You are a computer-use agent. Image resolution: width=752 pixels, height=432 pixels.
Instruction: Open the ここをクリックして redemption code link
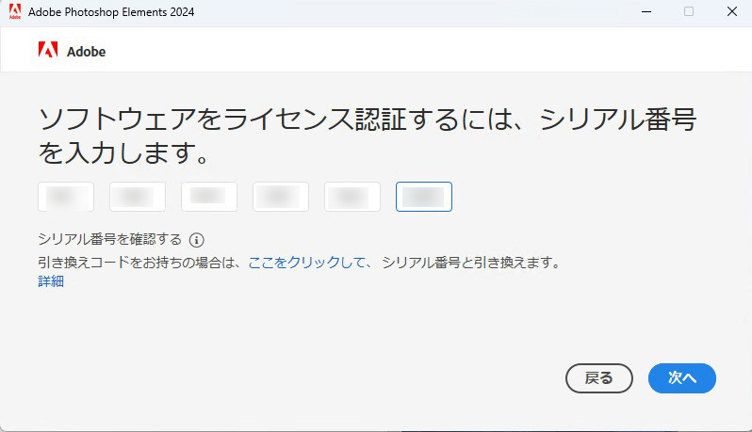click(309, 263)
